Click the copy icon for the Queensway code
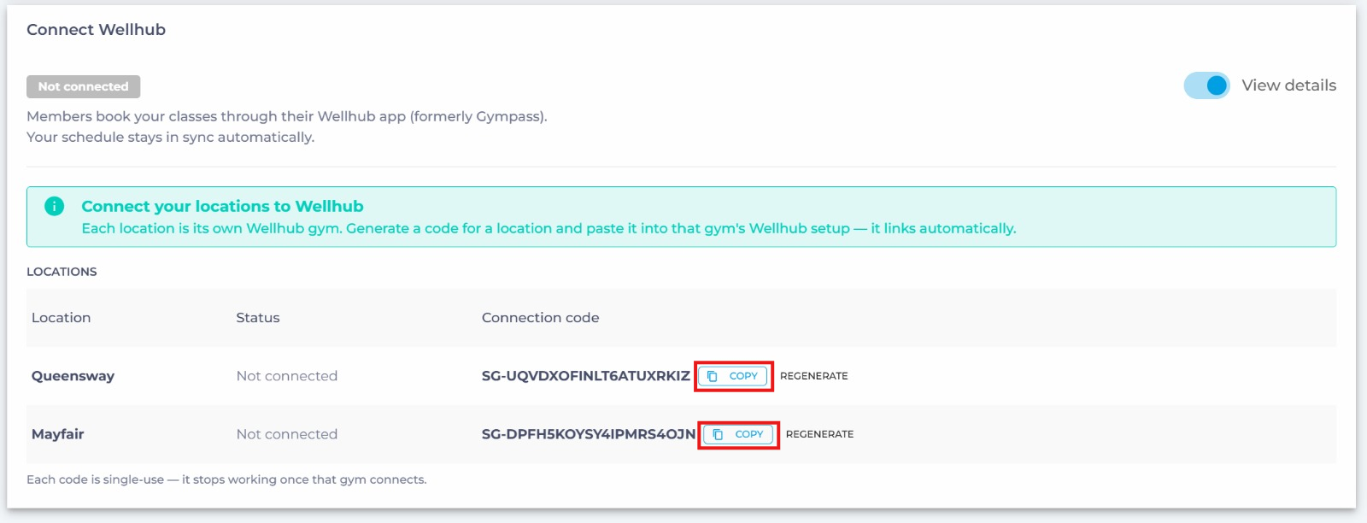This screenshot has height=523, width=1367. point(712,376)
